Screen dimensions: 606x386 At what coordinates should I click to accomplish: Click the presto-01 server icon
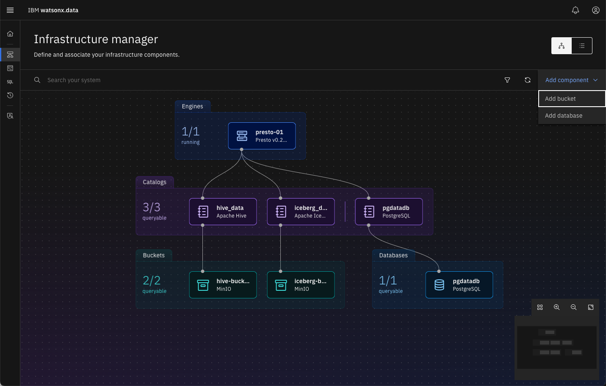point(242,136)
